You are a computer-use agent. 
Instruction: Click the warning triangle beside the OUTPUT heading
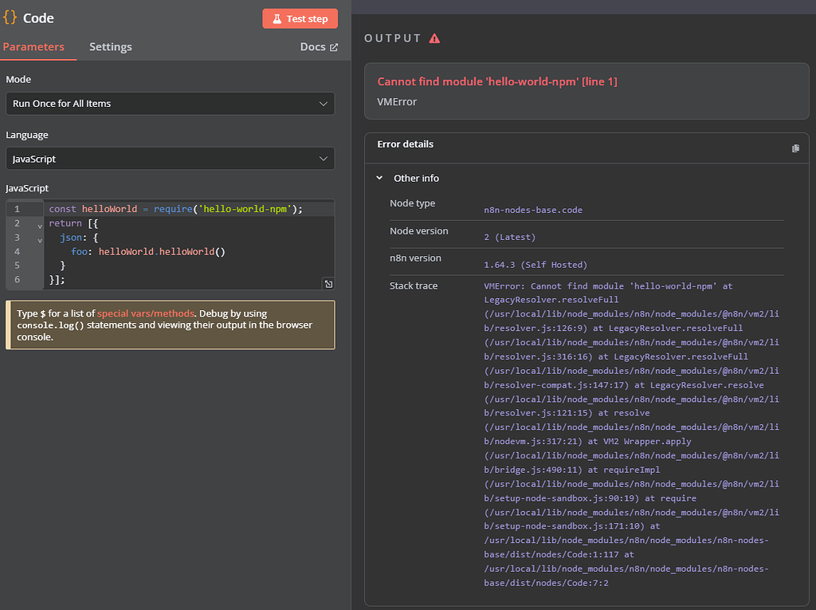433,37
